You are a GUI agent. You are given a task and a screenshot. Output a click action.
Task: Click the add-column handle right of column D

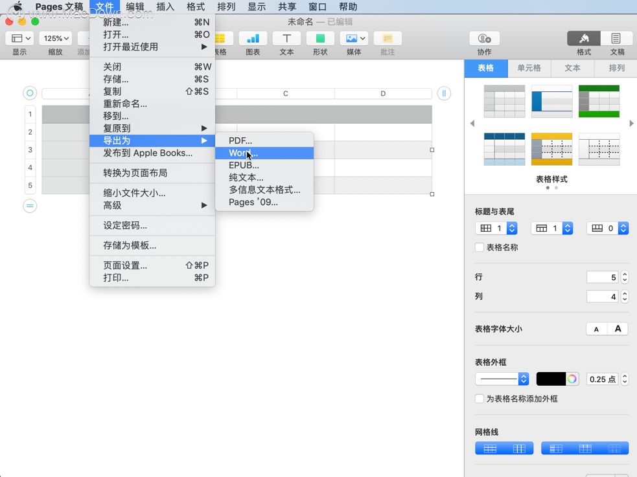tap(444, 93)
